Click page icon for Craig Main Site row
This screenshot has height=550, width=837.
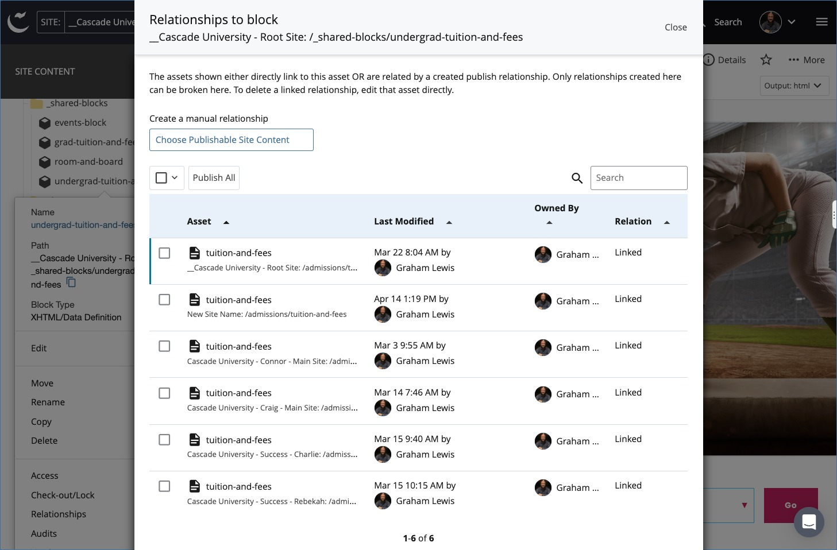click(x=195, y=393)
